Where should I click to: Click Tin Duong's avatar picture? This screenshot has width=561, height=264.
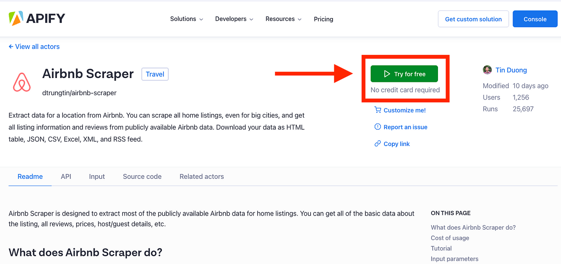coord(487,70)
